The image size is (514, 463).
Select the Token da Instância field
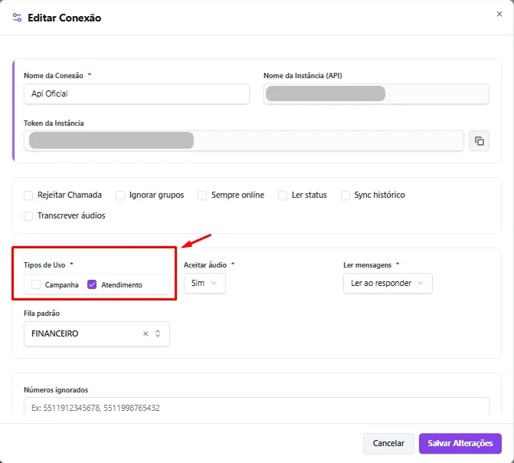click(x=244, y=141)
